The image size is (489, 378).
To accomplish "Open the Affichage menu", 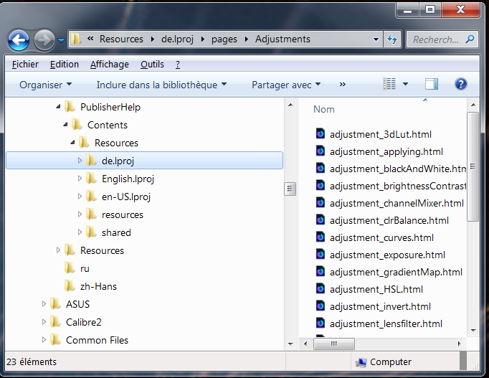I will (x=110, y=65).
